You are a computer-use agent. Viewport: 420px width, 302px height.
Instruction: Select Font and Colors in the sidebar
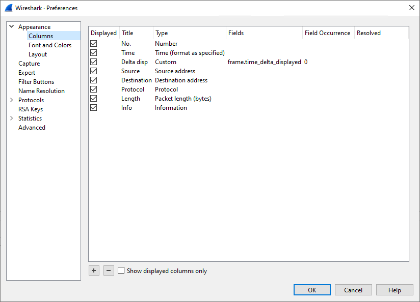coord(50,45)
